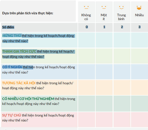Viewport: 148px width, 130px height.
Task: Click the 'Một ít' column label
Action: coord(104,17)
